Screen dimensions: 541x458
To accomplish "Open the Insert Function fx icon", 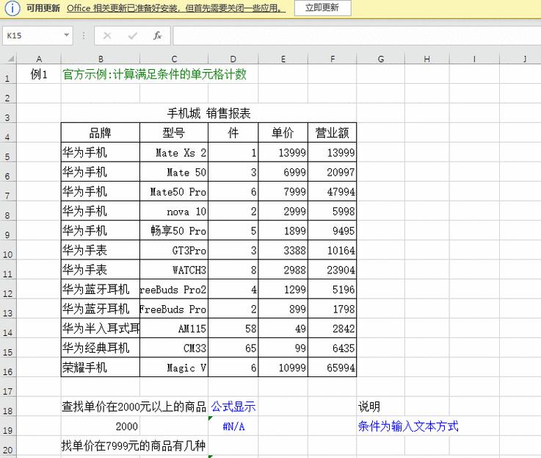I will pyautogui.click(x=157, y=35).
